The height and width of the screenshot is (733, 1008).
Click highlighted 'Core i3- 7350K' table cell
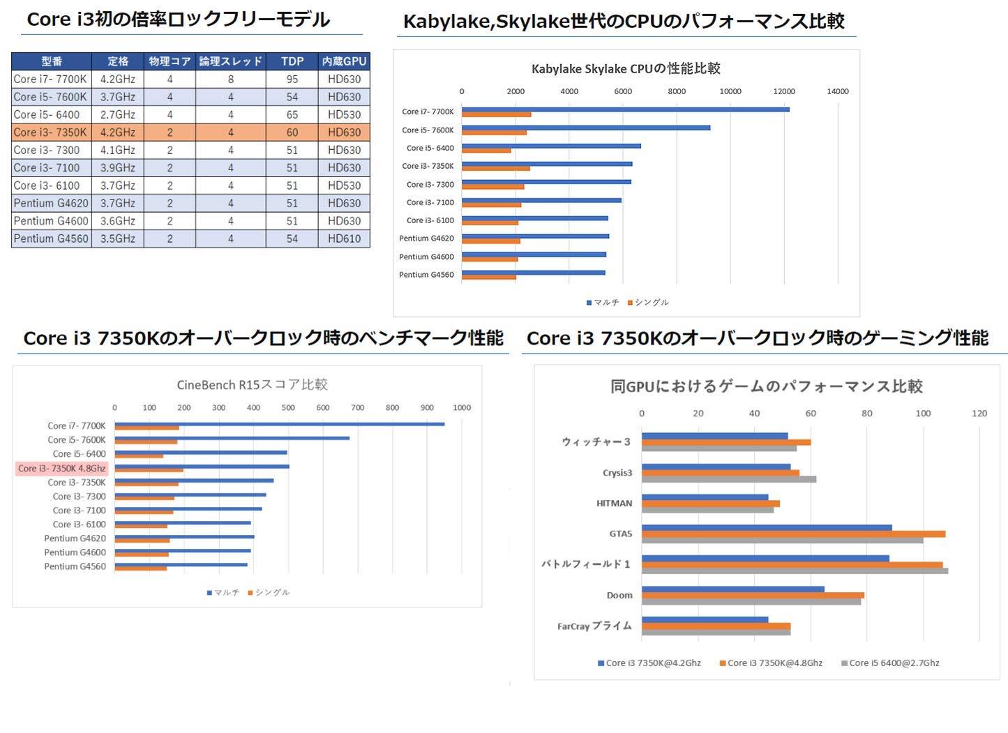point(50,133)
